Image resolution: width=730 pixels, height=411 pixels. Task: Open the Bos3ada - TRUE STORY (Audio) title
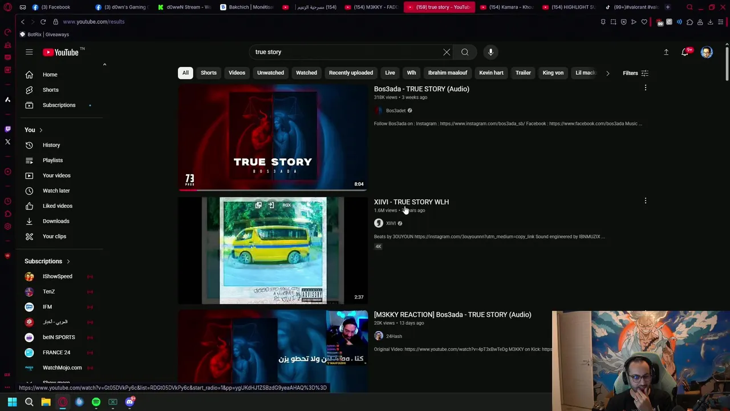421,89
